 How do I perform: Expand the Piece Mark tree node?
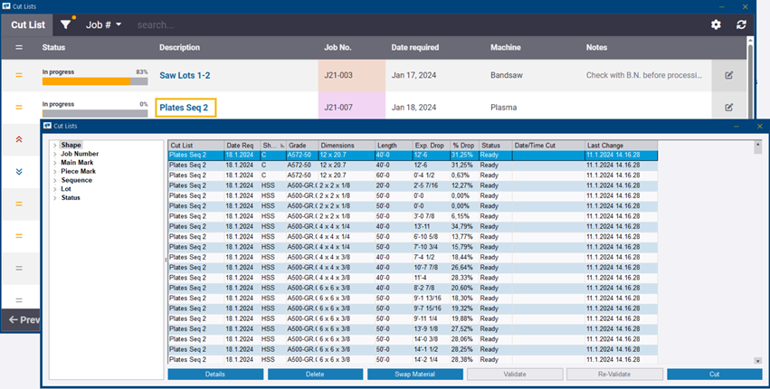point(55,172)
